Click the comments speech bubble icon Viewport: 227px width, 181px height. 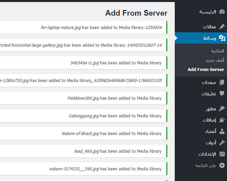coord(222,94)
